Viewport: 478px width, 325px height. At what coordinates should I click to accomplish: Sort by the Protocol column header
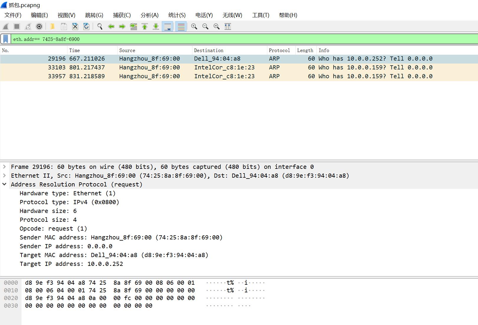279,50
